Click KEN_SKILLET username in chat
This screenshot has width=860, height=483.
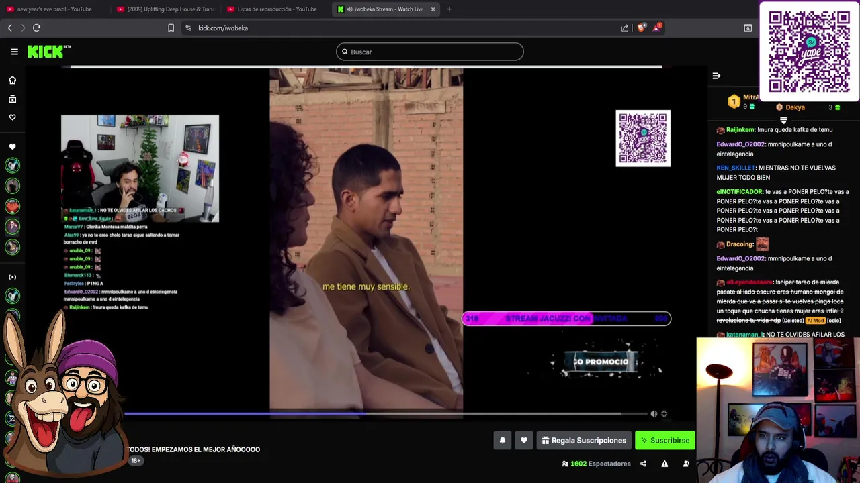(736, 168)
